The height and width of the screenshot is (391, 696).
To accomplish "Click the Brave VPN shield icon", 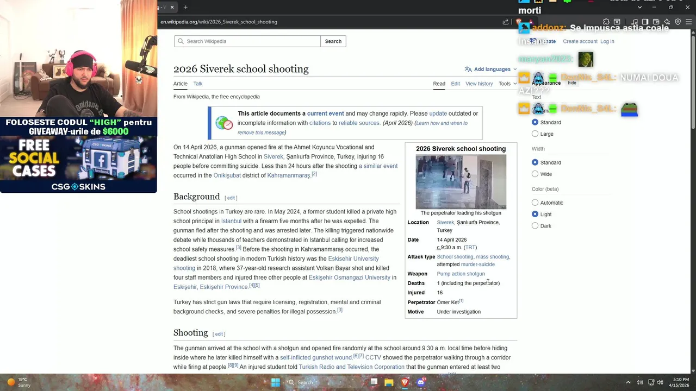I will point(678,22).
